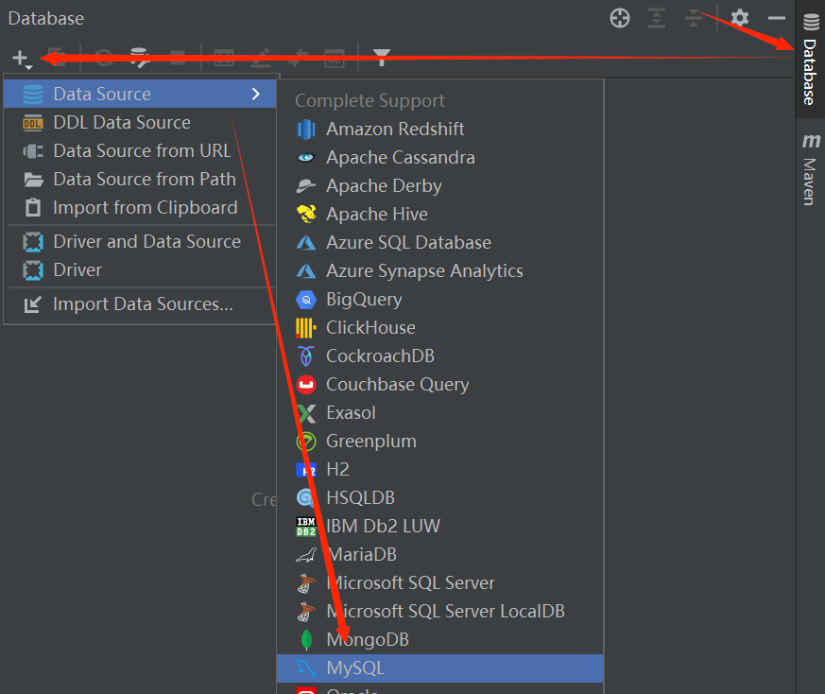Select DDL Data Source
825x694 pixels.
(x=140, y=123)
